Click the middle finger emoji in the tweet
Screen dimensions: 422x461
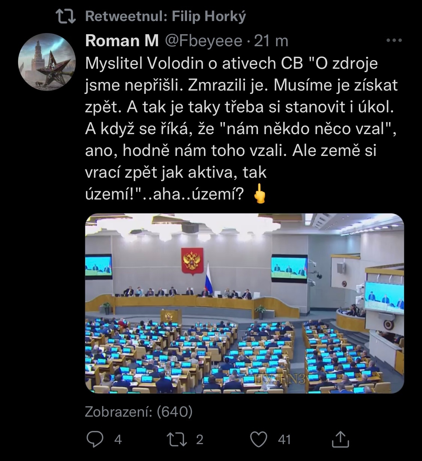[x=260, y=195]
